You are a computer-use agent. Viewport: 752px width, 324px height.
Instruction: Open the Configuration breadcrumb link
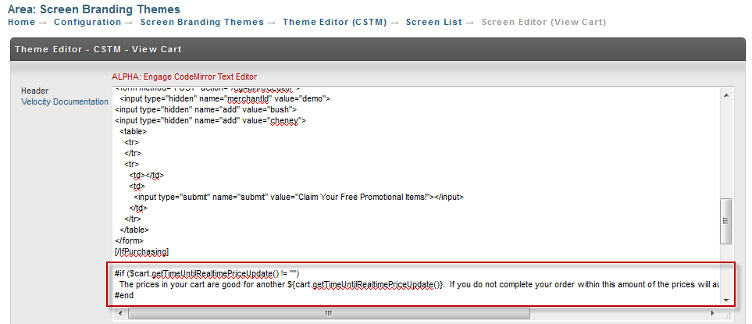pos(87,22)
